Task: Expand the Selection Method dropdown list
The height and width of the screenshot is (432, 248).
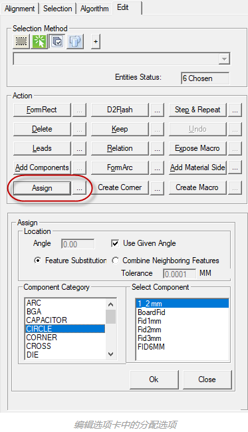Action: 224,59
